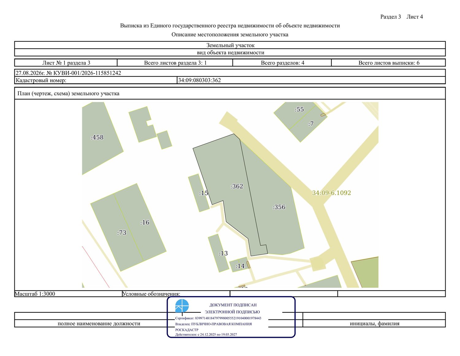Select the request number "КУВИ-001/2026-115851242" line
This screenshot has width=460, height=356.
[x=68, y=73]
